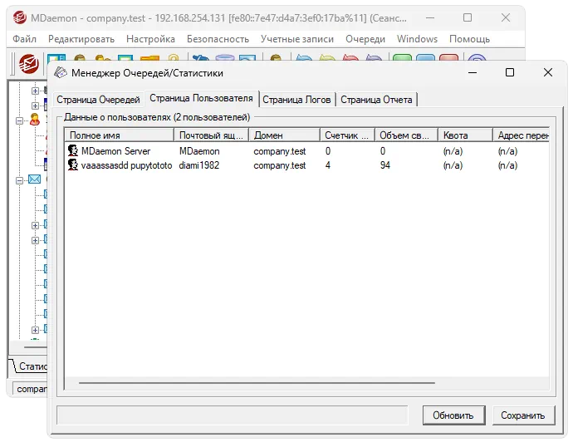Click the horizontal scrollbar in user list
This screenshot has height=447, width=573.
click(257, 383)
